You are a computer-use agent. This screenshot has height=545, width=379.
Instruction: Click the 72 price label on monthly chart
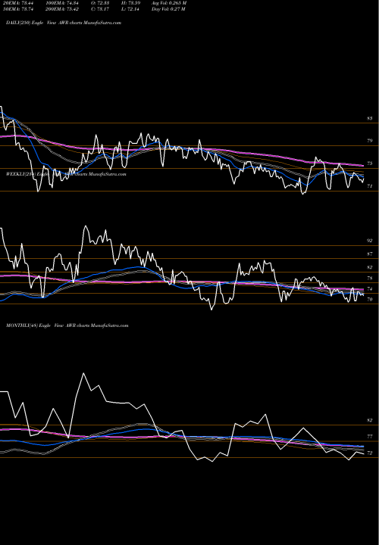point(370,453)
